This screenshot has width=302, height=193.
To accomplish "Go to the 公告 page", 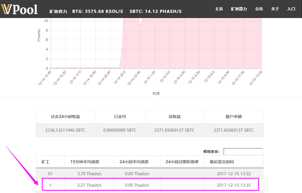I will coord(259,9).
